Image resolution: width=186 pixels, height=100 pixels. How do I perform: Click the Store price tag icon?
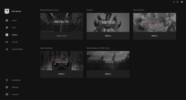pyautogui.click(x=7, y=27)
